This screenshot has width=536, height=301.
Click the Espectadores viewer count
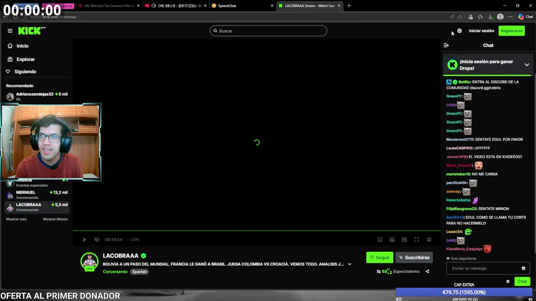[398, 271]
